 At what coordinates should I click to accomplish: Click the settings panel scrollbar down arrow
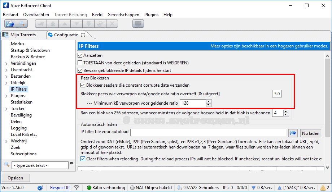327,168
